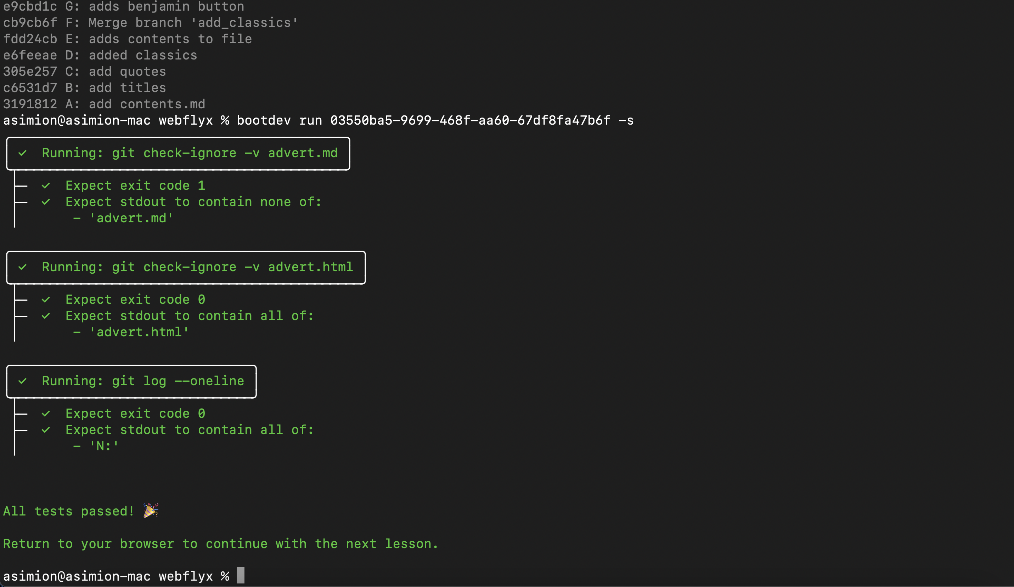The height and width of the screenshot is (587, 1014).
Task: Toggle the exit code 0 expectation for git log
Action: click(x=45, y=413)
